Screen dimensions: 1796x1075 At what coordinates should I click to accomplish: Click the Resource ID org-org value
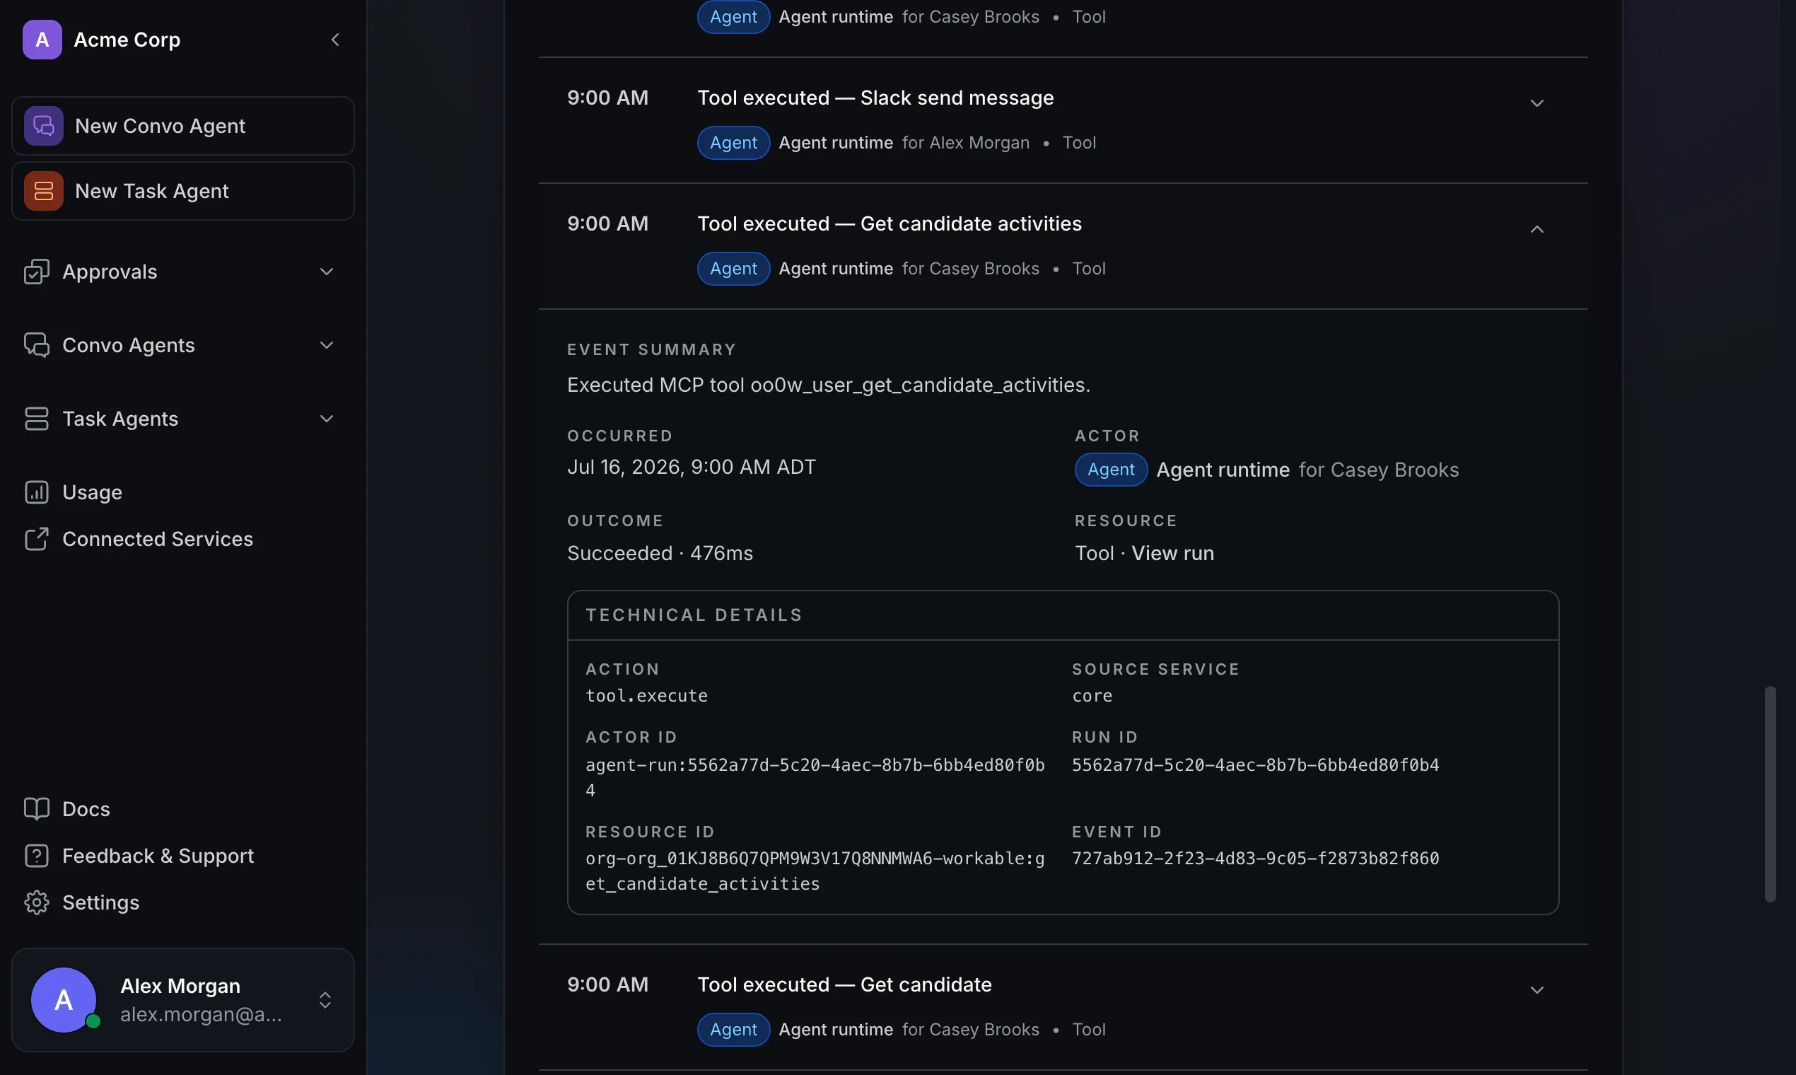[x=815, y=871]
